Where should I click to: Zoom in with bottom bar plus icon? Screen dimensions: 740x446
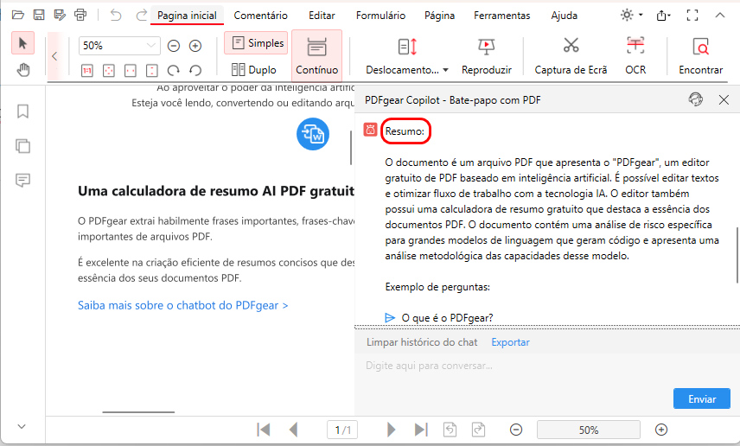[x=661, y=430]
